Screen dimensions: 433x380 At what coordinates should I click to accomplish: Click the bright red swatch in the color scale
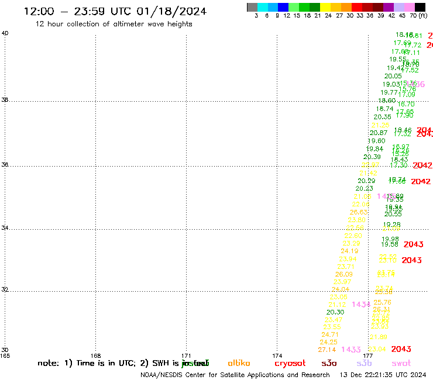357,7
